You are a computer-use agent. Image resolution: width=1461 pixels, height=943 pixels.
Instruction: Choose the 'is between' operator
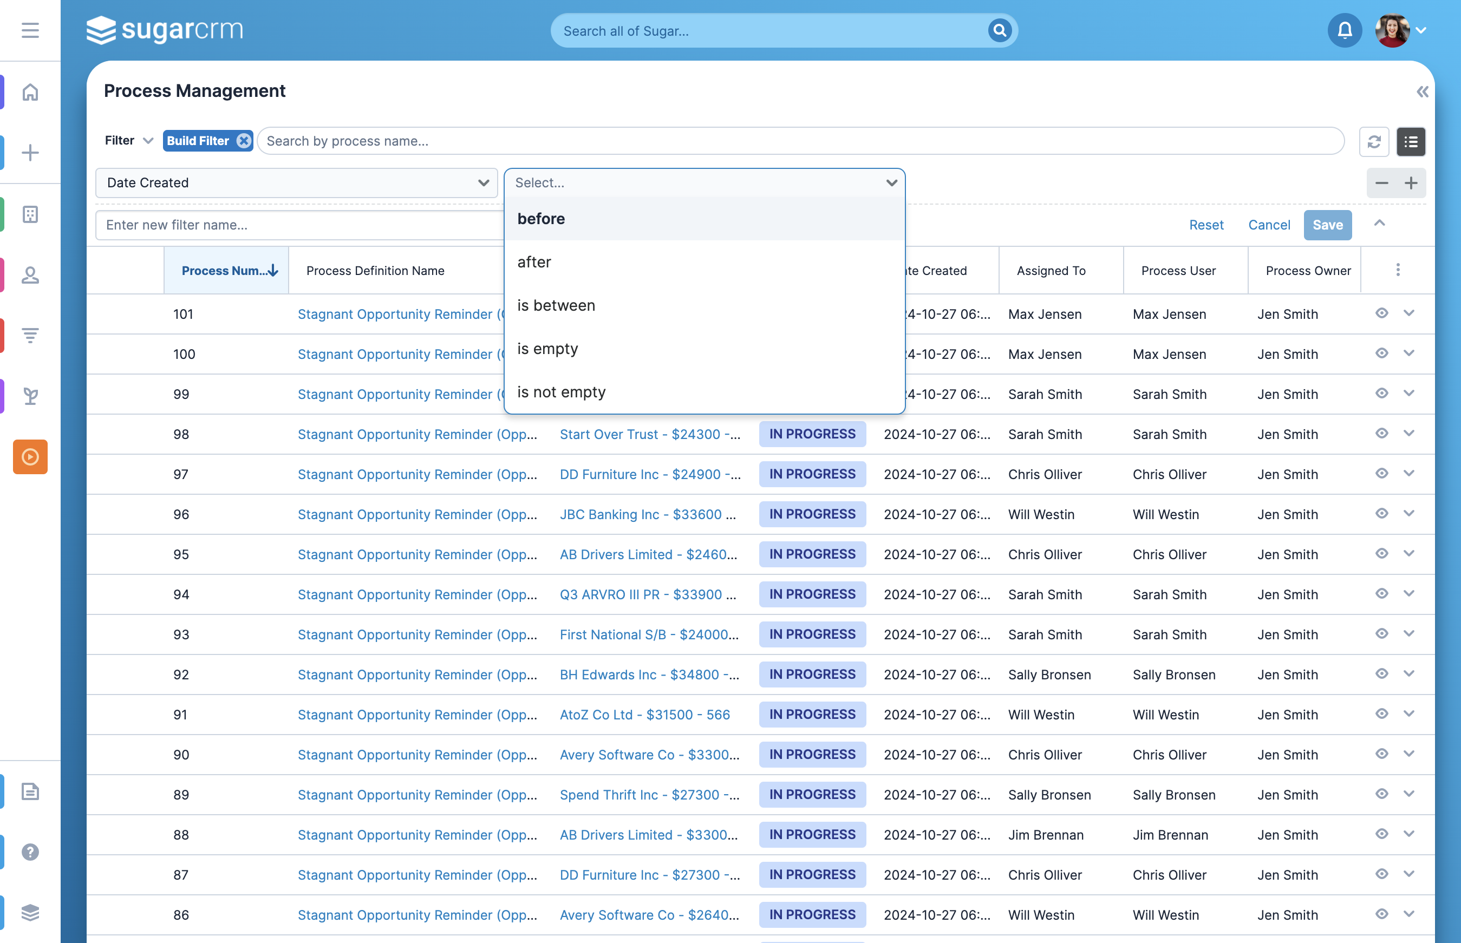click(x=705, y=305)
